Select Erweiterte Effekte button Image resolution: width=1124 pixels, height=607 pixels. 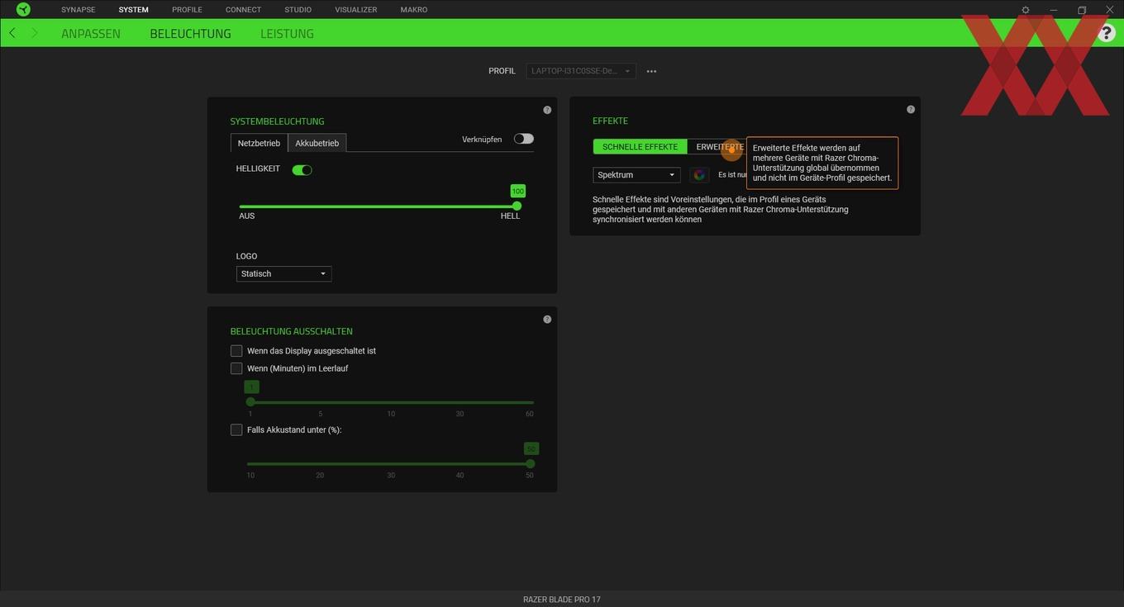717,147
